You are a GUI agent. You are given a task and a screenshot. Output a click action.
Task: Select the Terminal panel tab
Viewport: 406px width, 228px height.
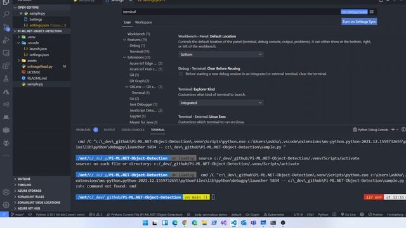(x=157, y=130)
